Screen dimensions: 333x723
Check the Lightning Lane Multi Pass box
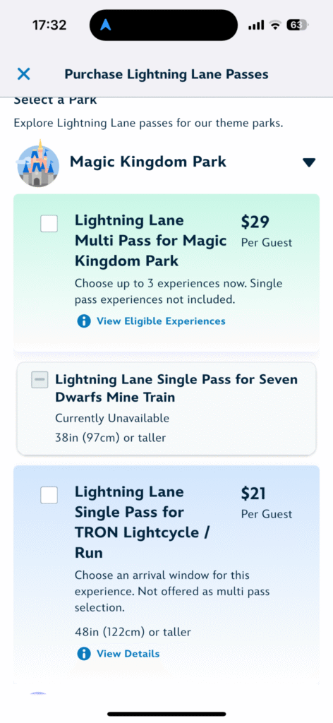point(49,224)
